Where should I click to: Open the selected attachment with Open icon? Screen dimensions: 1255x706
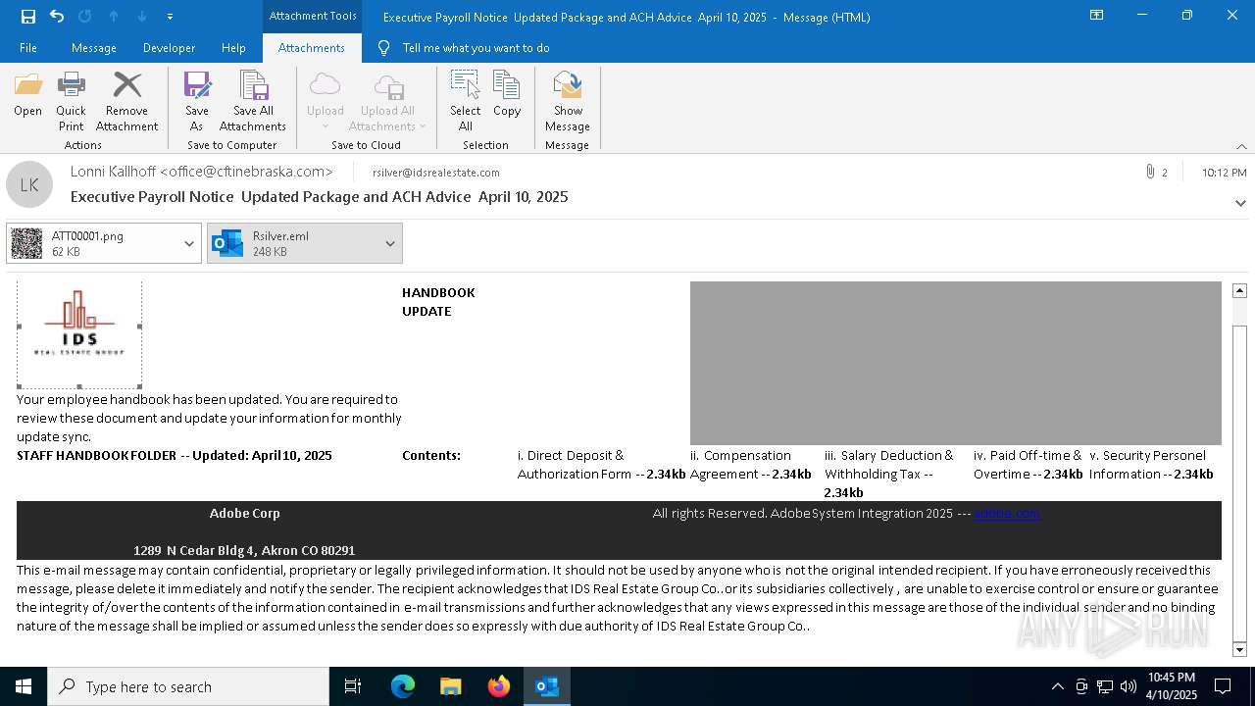(28, 94)
